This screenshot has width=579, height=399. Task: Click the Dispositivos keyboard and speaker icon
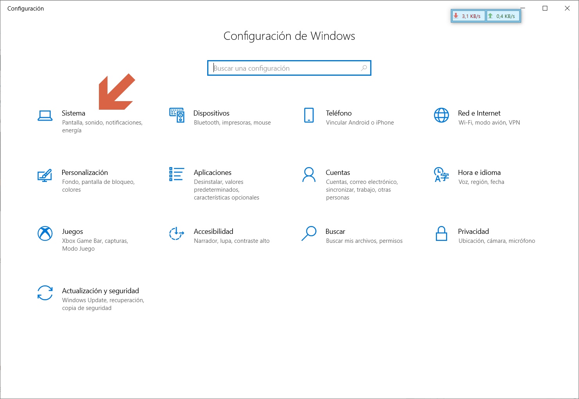point(177,115)
